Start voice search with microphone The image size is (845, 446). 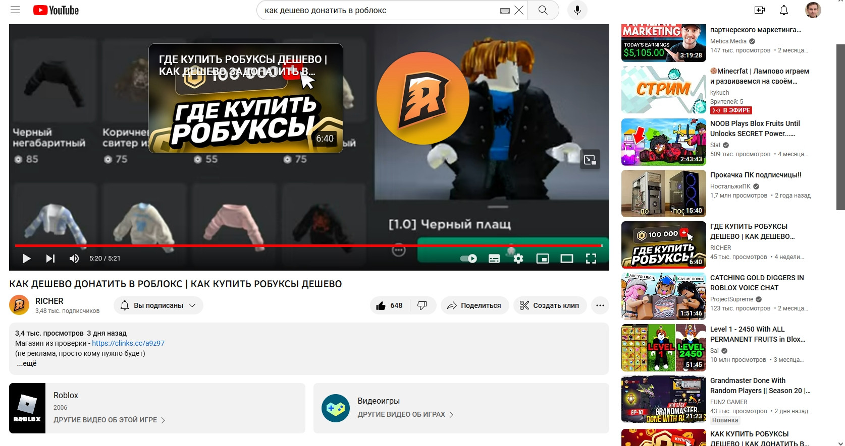pos(577,10)
